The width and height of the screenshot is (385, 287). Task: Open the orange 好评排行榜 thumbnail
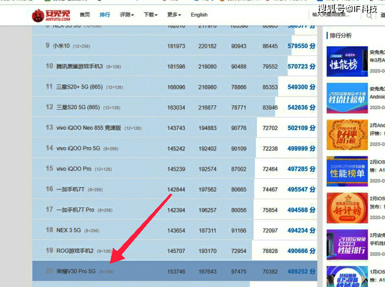pos(347,134)
